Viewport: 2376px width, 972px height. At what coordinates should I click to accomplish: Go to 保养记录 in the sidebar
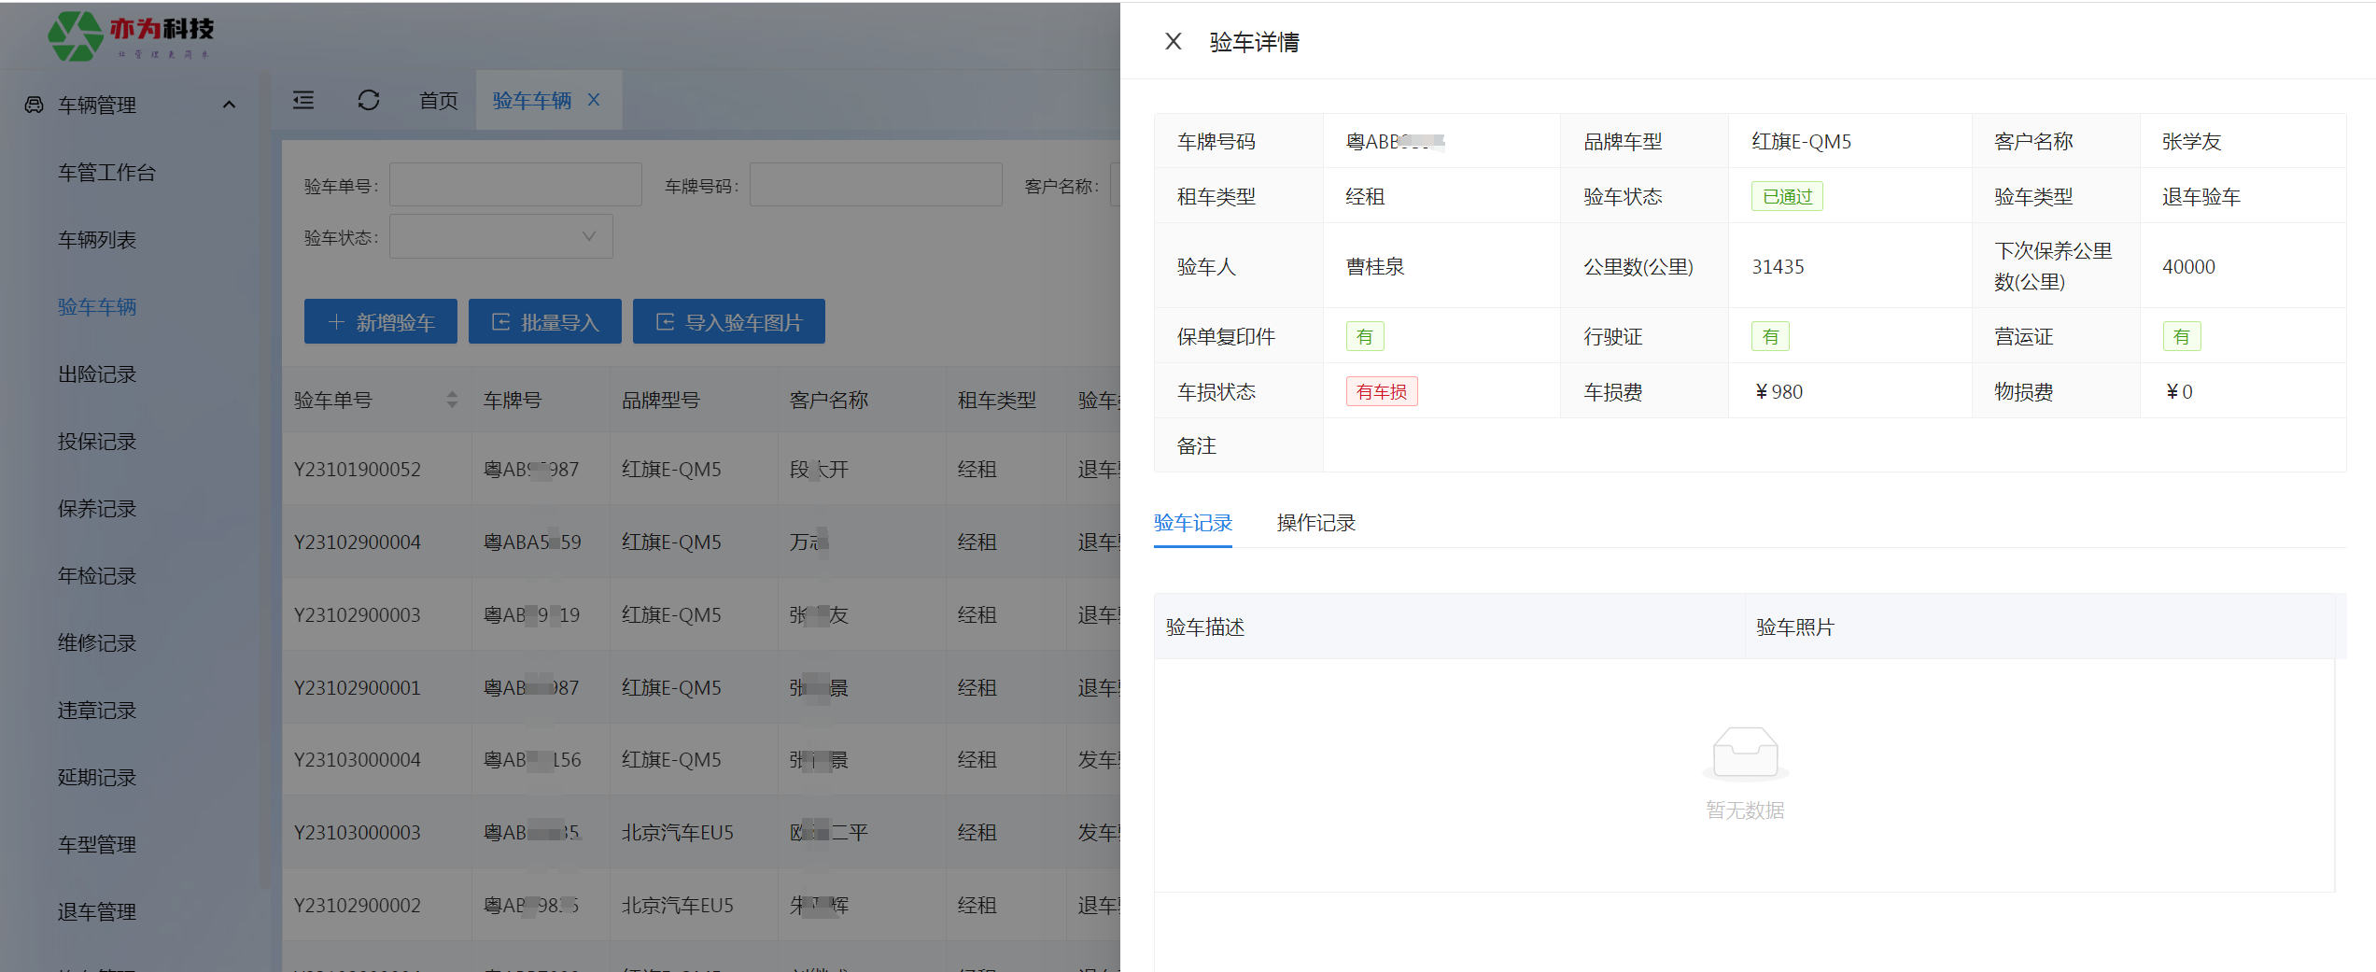[97, 509]
